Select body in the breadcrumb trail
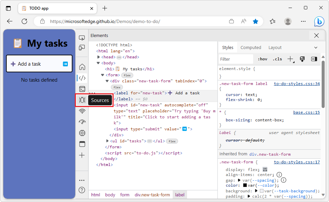Screen dimensions: 329x202 [x=110, y=195]
